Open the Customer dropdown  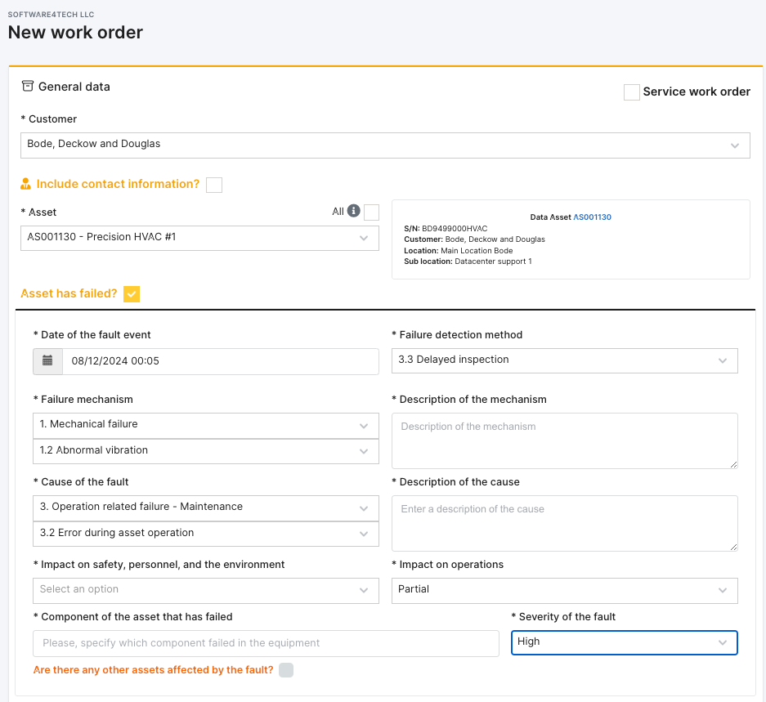[x=385, y=145]
